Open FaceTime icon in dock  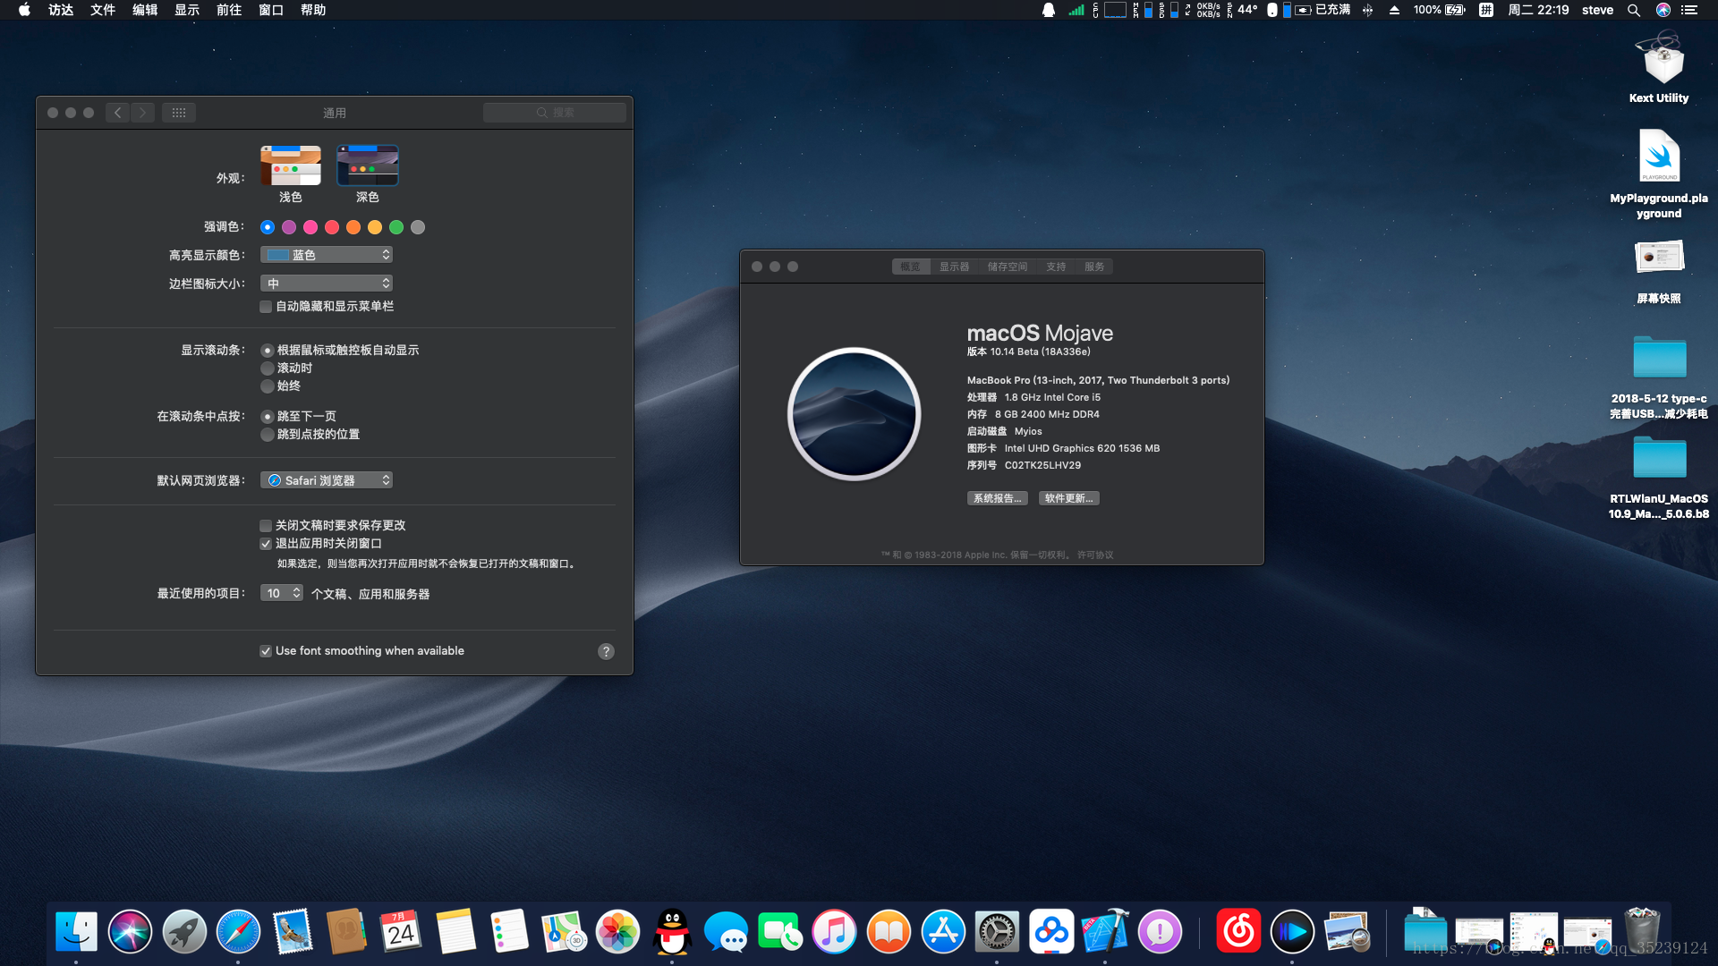[x=779, y=932]
